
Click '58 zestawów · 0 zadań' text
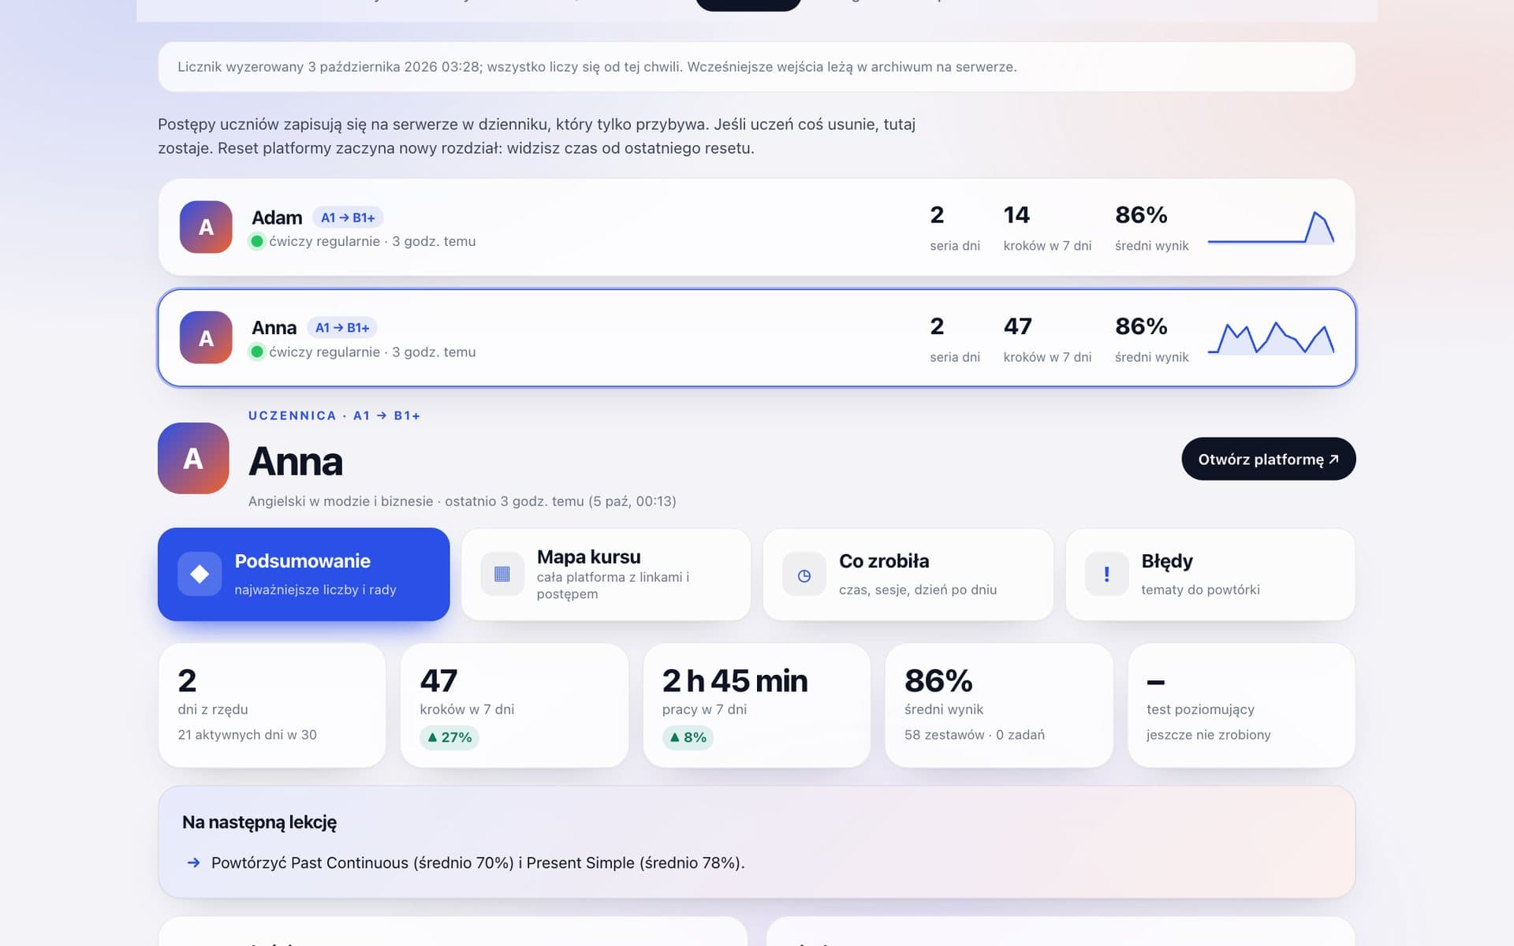pos(974,735)
